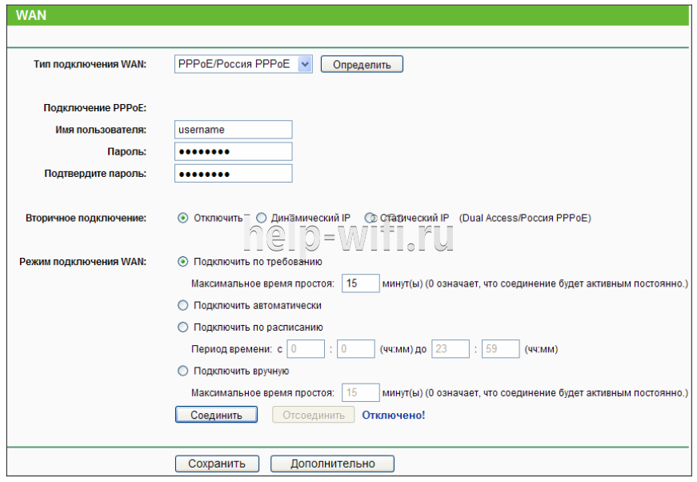Click the username input field

pyautogui.click(x=233, y=130)
